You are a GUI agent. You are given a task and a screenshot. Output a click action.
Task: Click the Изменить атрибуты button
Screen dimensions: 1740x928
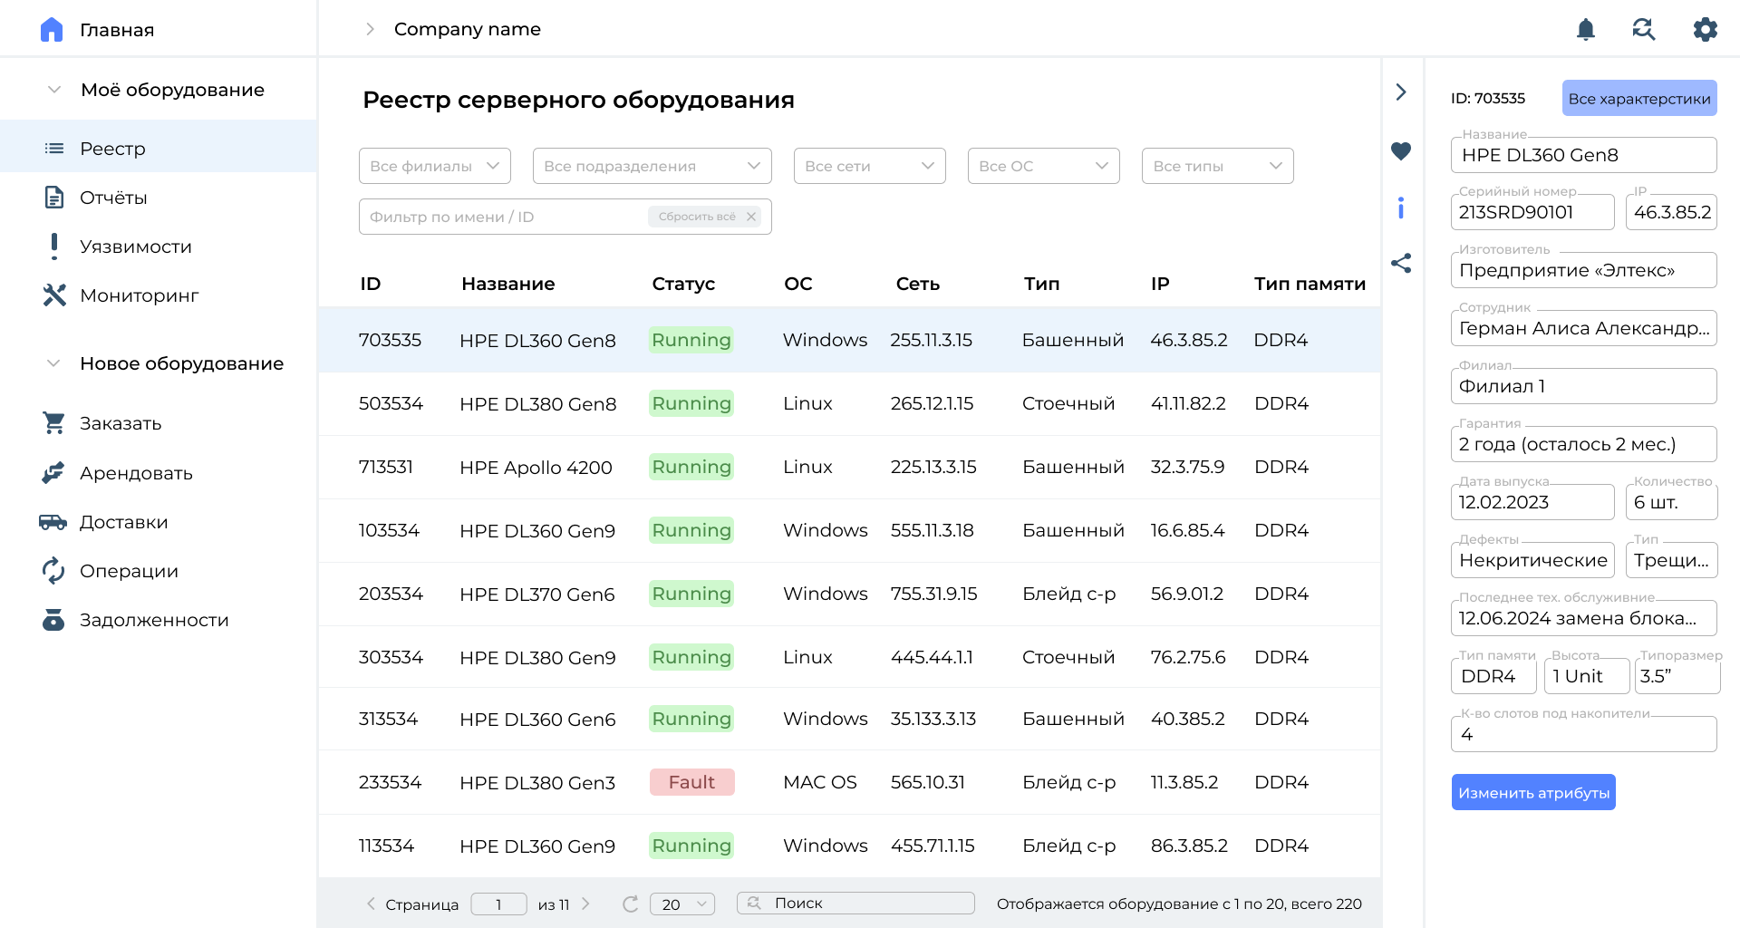point(1533,793)
